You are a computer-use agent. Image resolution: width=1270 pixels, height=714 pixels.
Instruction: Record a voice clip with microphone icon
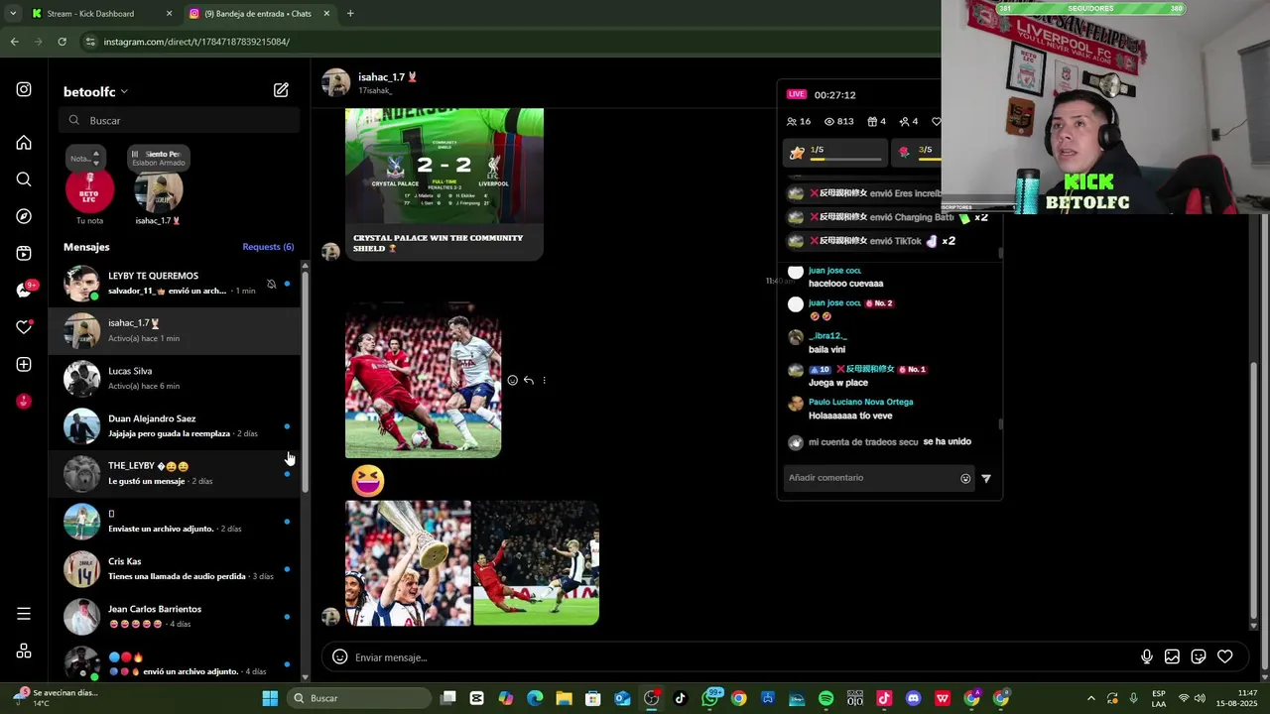1147,656
